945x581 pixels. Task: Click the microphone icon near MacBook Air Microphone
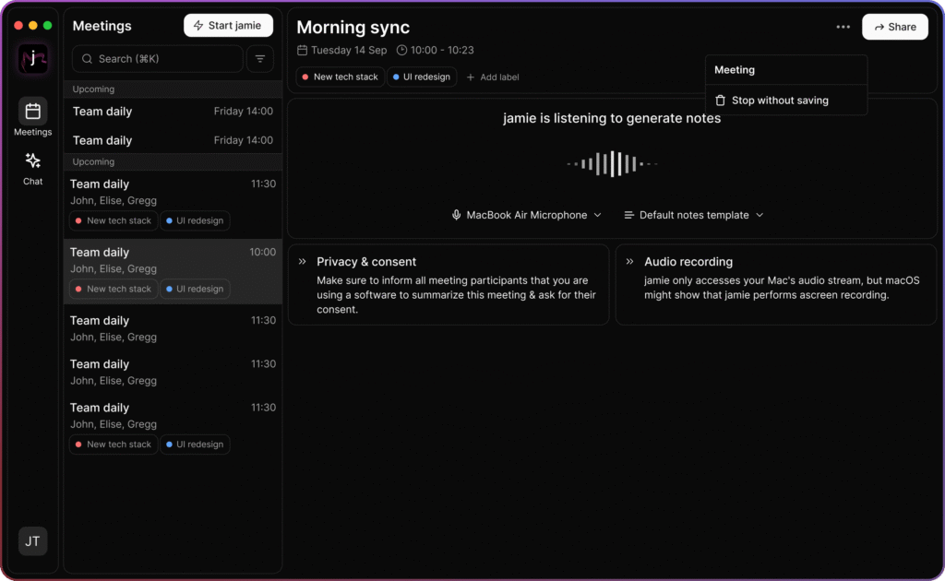(x=455, y=215)
